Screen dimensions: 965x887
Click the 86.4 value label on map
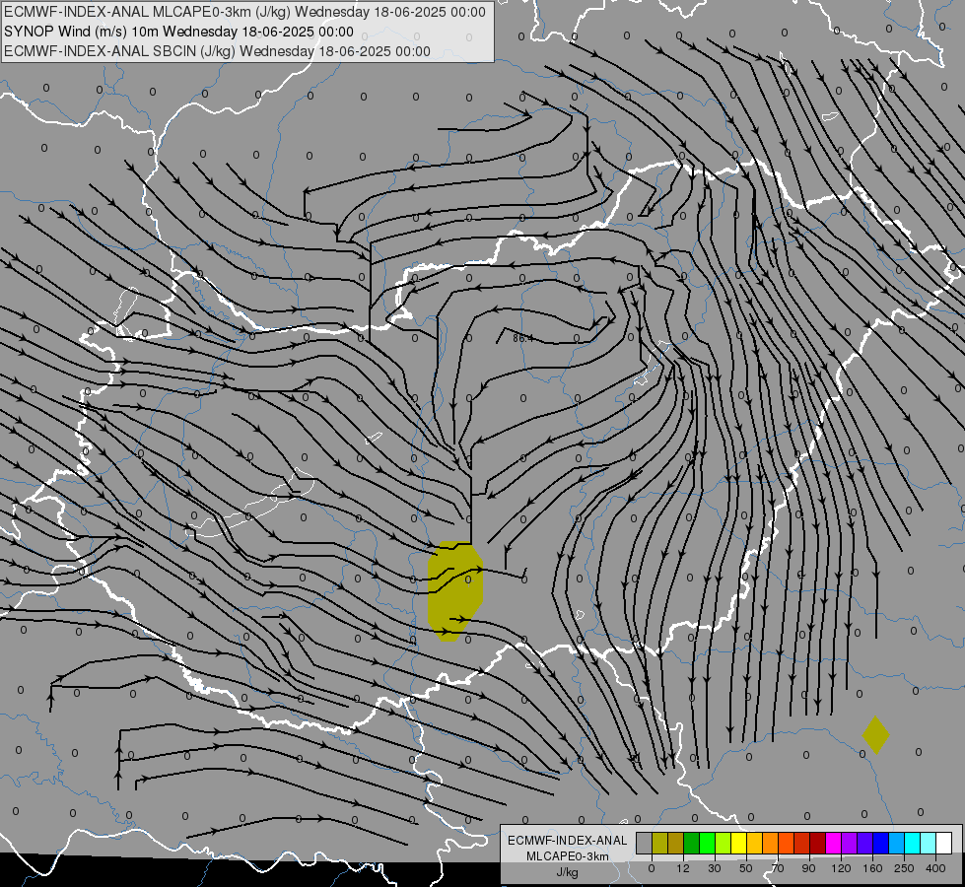click(x=522, y=338)
